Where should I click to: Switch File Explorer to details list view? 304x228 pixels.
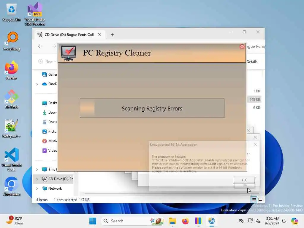[254, 199]
